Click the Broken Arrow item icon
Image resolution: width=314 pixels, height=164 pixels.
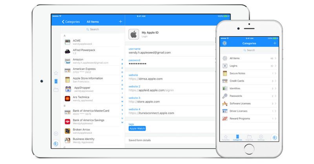point(68,131)
